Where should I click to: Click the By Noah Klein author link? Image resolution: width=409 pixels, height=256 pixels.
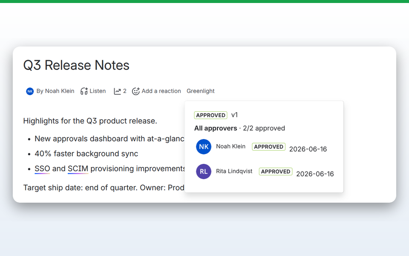click(x=55, y=91)
